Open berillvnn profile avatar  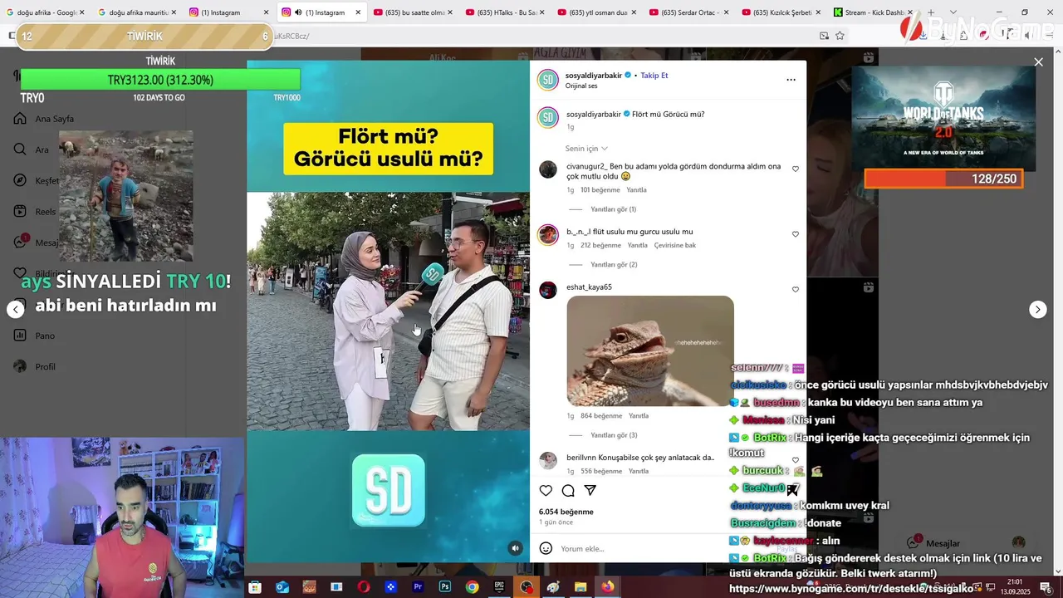548,461
